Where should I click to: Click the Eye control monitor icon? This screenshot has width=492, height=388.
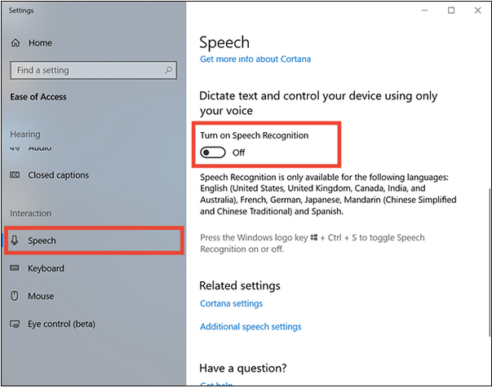(15, 324)
